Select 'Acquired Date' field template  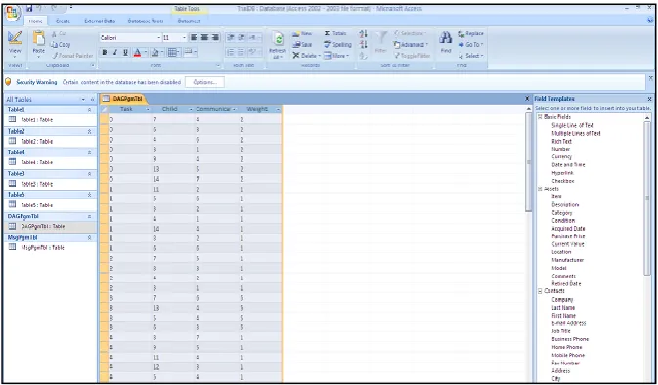[x=568, y=229]
